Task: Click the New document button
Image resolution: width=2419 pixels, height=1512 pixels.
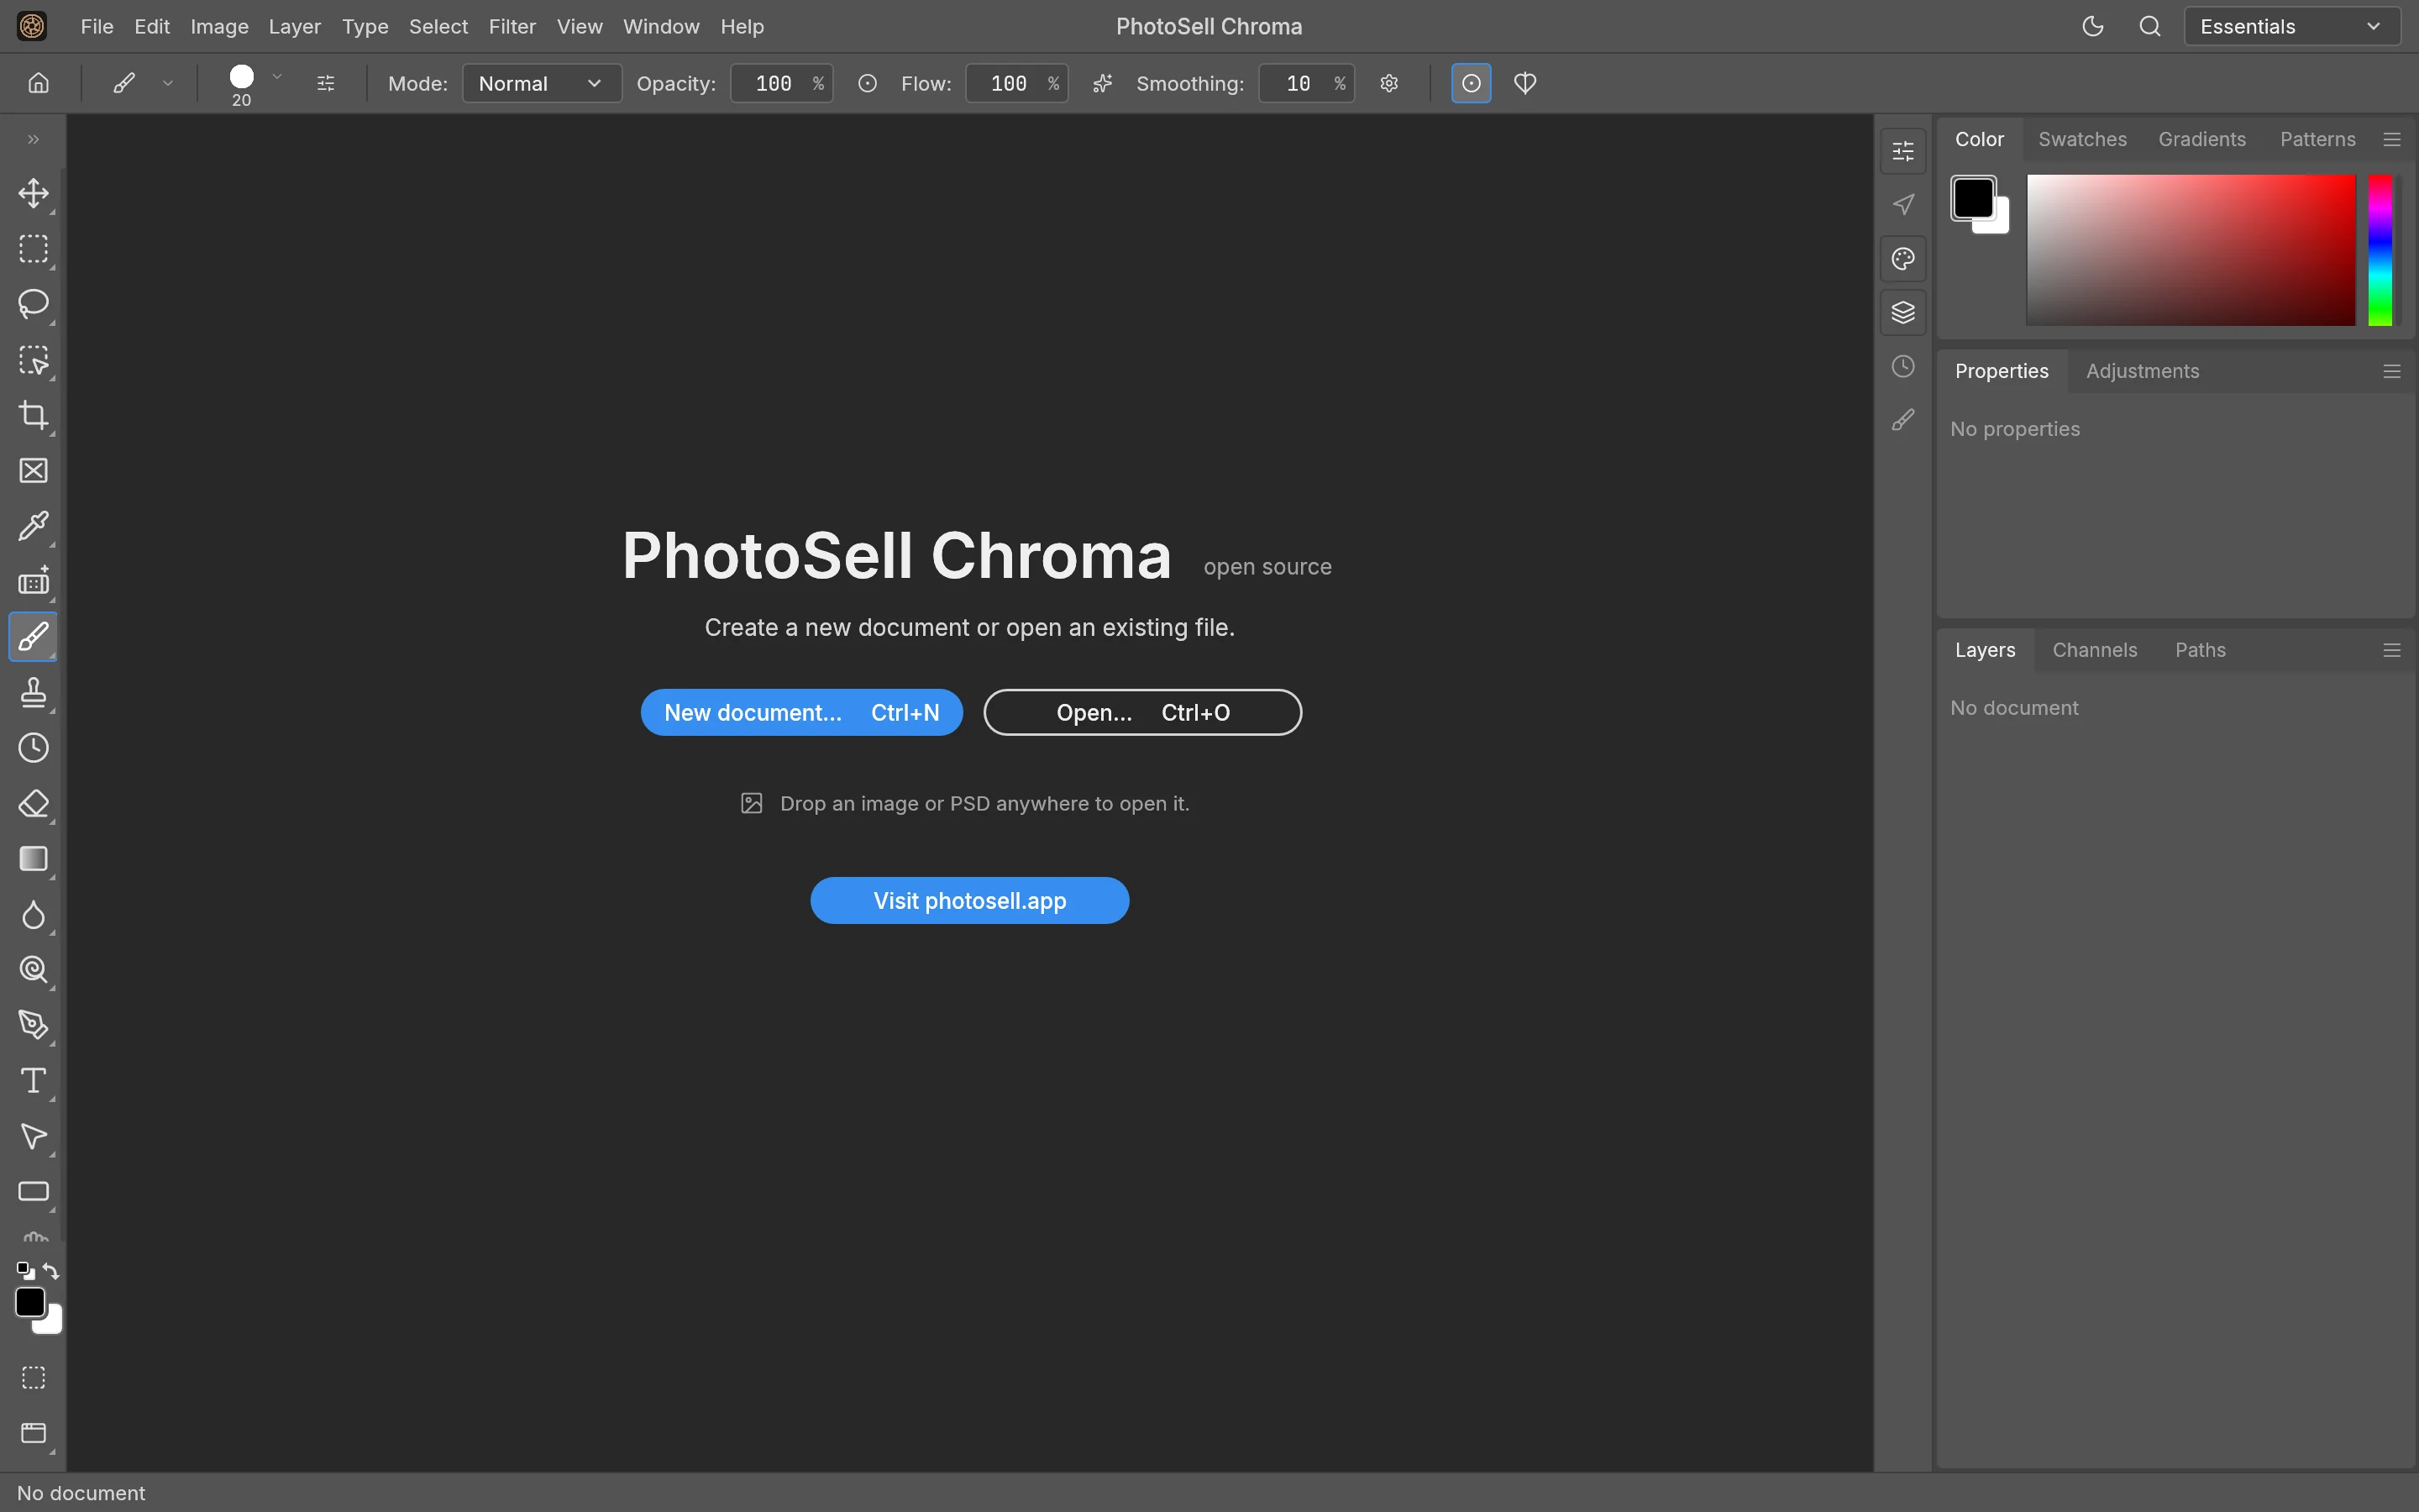Action: (801, 713)
